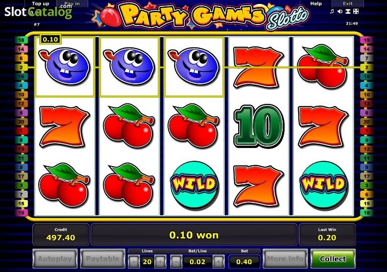Click the fit-to-width screen icon
This screenshot has height=272, width=387.
pos(348,11)
